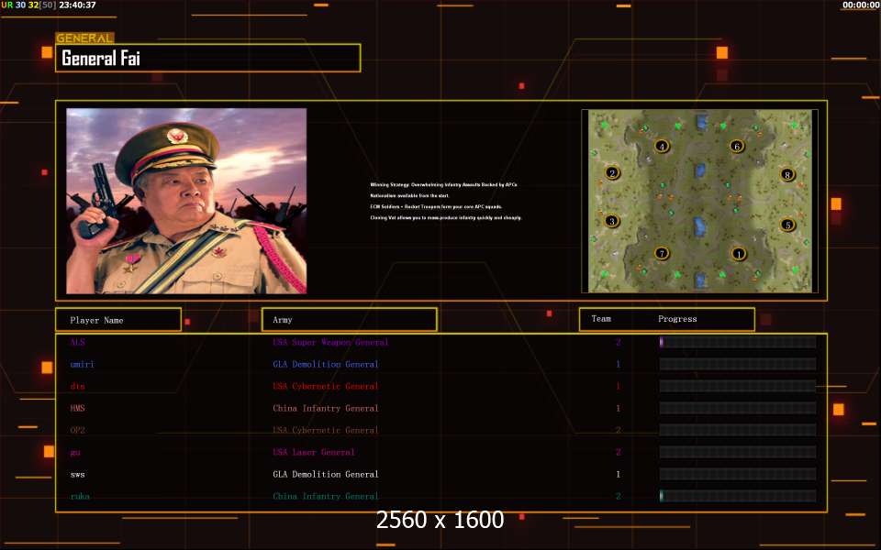Select player name ALS
This screenshot has height=550, width=881.
(77, 342)
